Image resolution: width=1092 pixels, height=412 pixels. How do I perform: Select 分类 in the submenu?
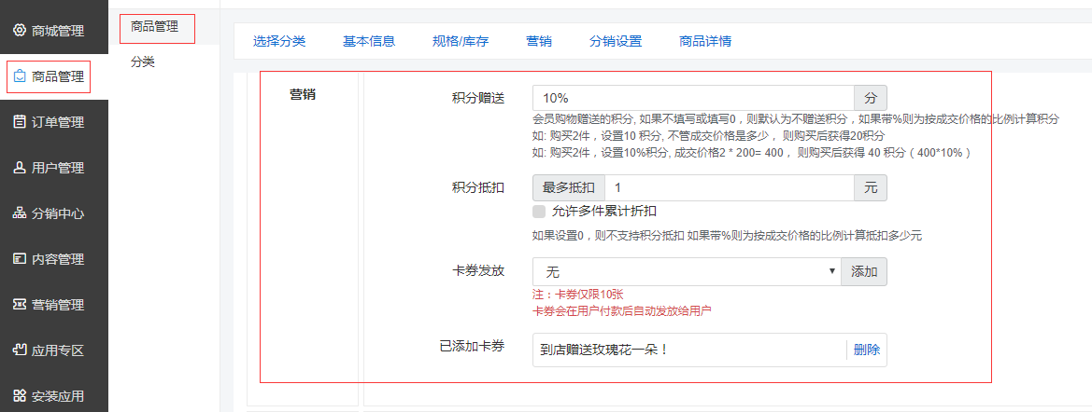point(143,62)
